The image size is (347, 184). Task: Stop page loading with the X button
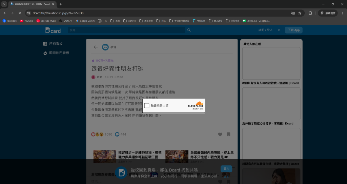pos(20,13)
